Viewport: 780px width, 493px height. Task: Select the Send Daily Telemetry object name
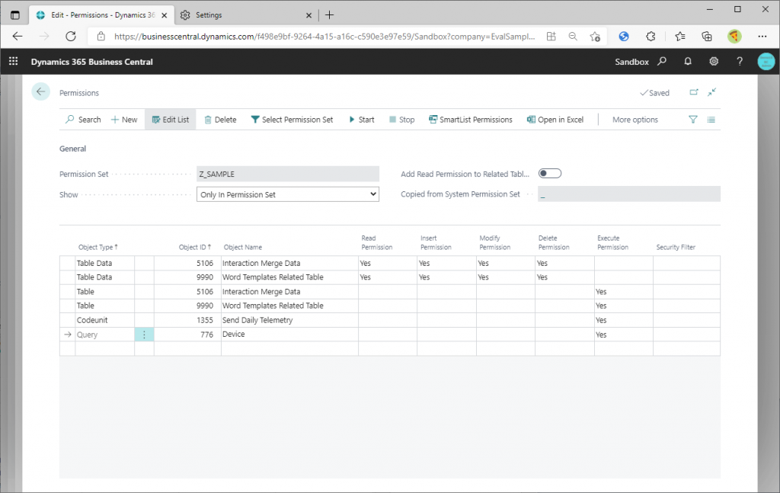point(257,320)
